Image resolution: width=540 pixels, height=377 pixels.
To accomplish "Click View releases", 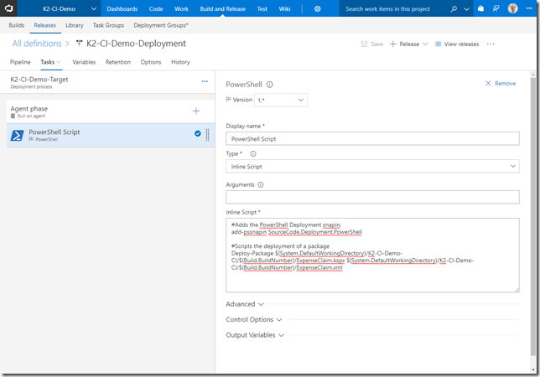I will [457, 44].
